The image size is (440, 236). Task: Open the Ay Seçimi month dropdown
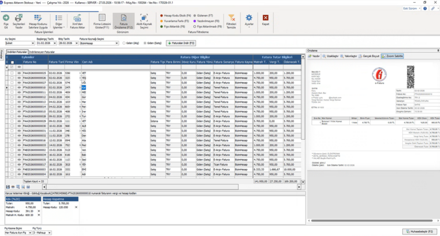click(x=33, y=43)
